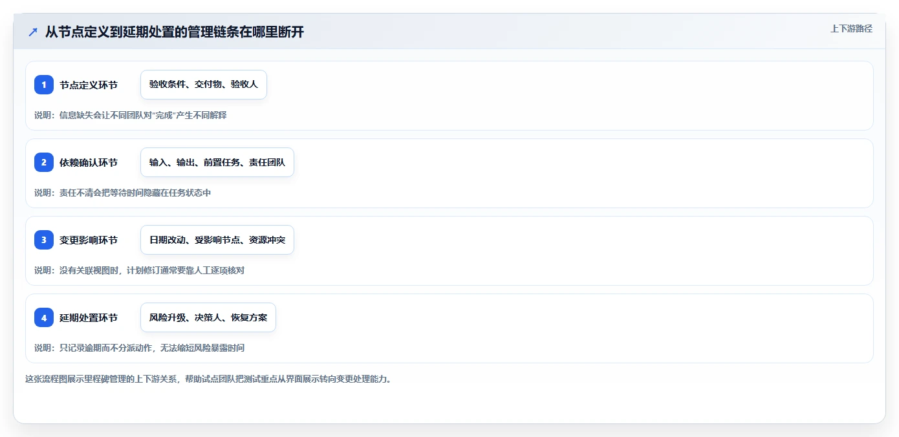Select the 日期改动、受影响节点、资源冲突 chip
This screenshot has height=437, width=899.
tap(217, 240)
